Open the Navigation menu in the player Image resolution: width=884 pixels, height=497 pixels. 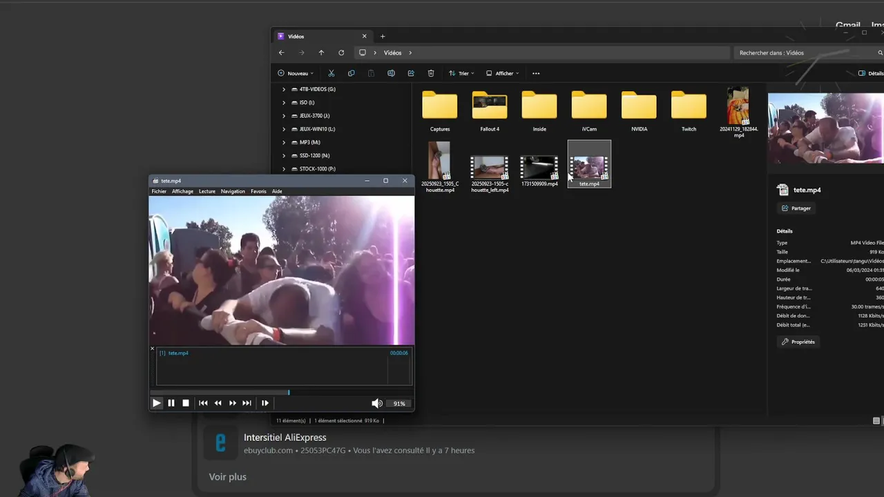[233, 191]
